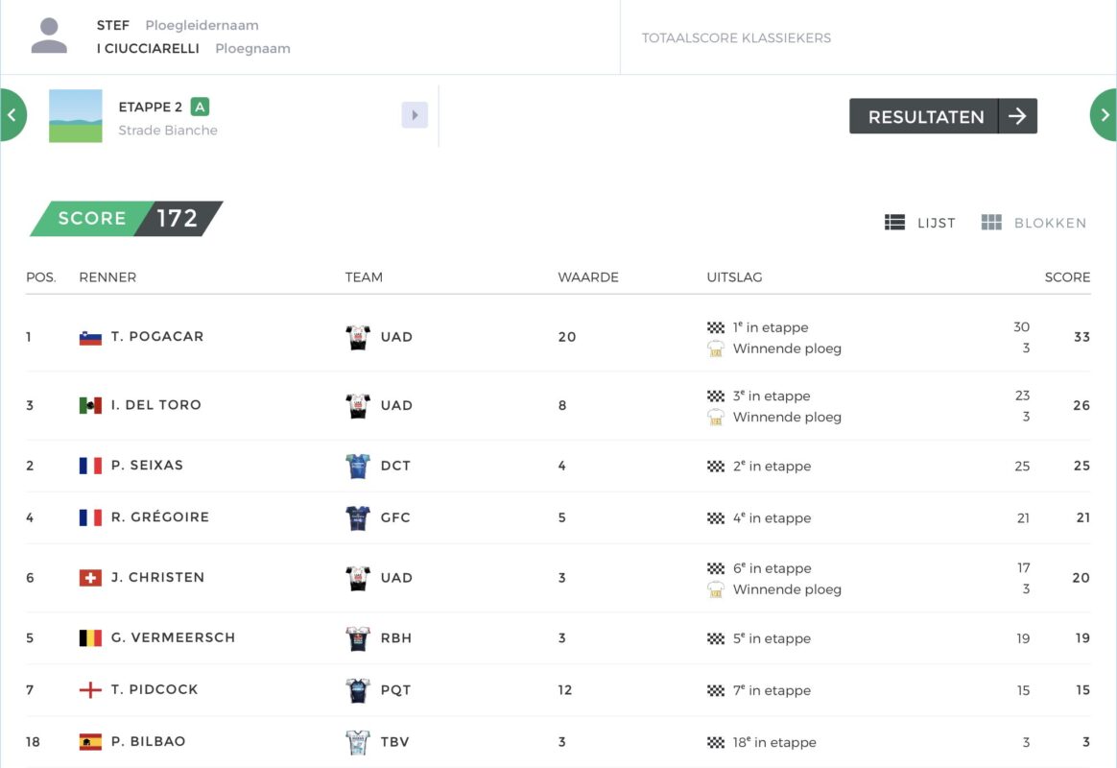Sort by RENNER column header
Image resolution: width=1117 pixels, height=768 pixels.
pyautogui.click(x=107, y=277)
